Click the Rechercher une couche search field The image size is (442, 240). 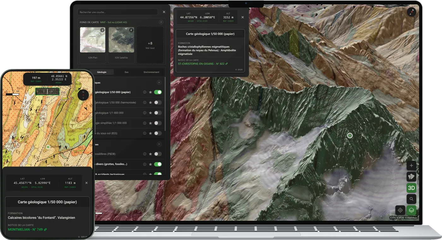click(x=117, y=12)
